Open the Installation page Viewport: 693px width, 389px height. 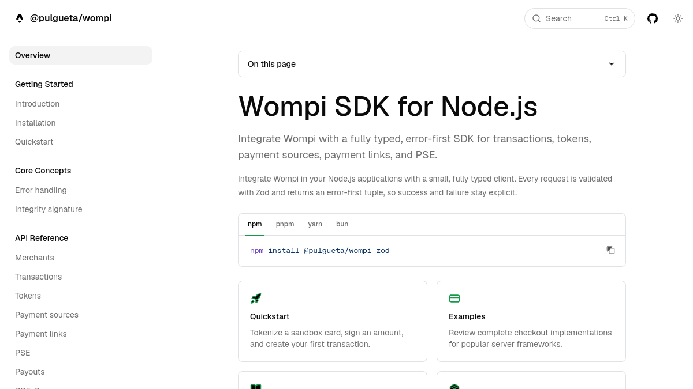coord(35,123)
